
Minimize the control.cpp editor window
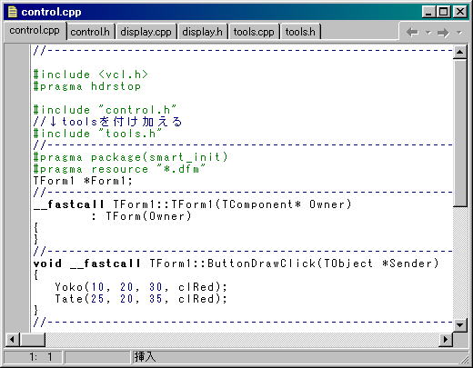tap(428, 12)
